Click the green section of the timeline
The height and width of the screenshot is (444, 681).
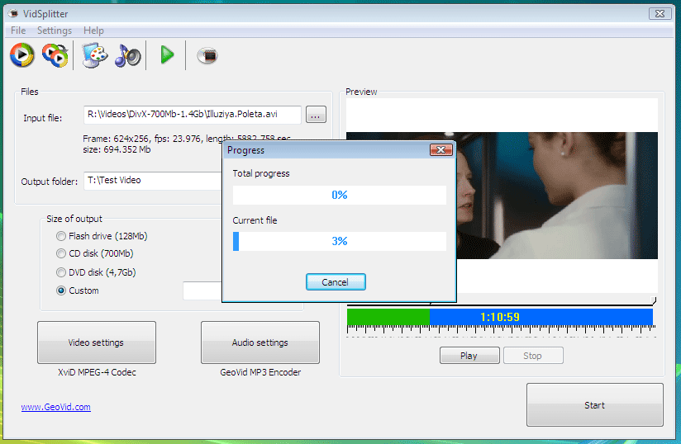click(388, 317)
